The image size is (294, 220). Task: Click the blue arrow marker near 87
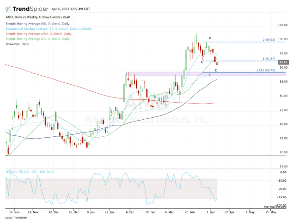pyautogui.click(x=210, y=75)
